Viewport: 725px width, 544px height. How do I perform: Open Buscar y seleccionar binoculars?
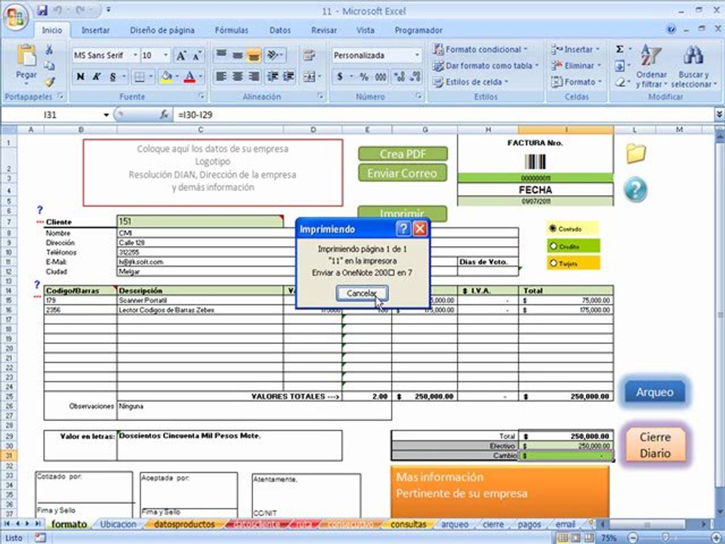click(693, 66)
